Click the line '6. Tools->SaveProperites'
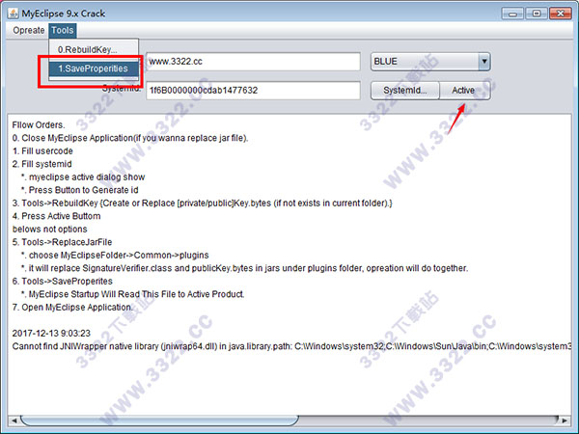 coord(63,282)
